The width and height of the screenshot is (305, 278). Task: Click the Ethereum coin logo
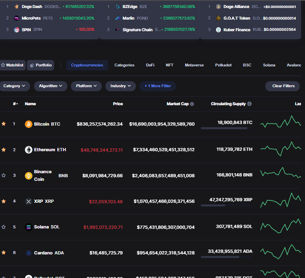(x=28, y=150)
